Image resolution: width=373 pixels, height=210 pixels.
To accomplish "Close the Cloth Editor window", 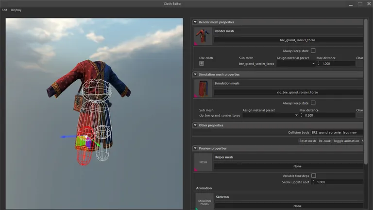I will point(369,3).
